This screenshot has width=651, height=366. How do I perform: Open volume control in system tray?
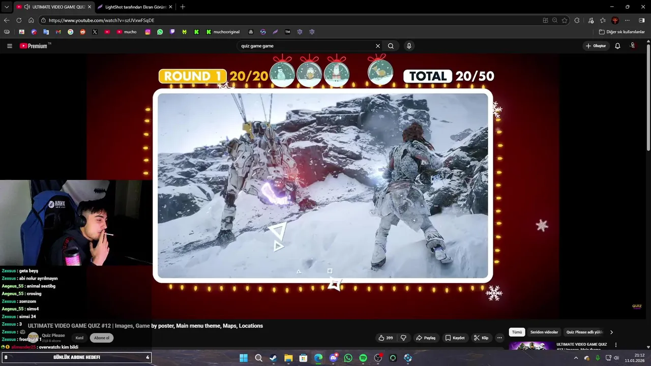click(x=616, y=358)
